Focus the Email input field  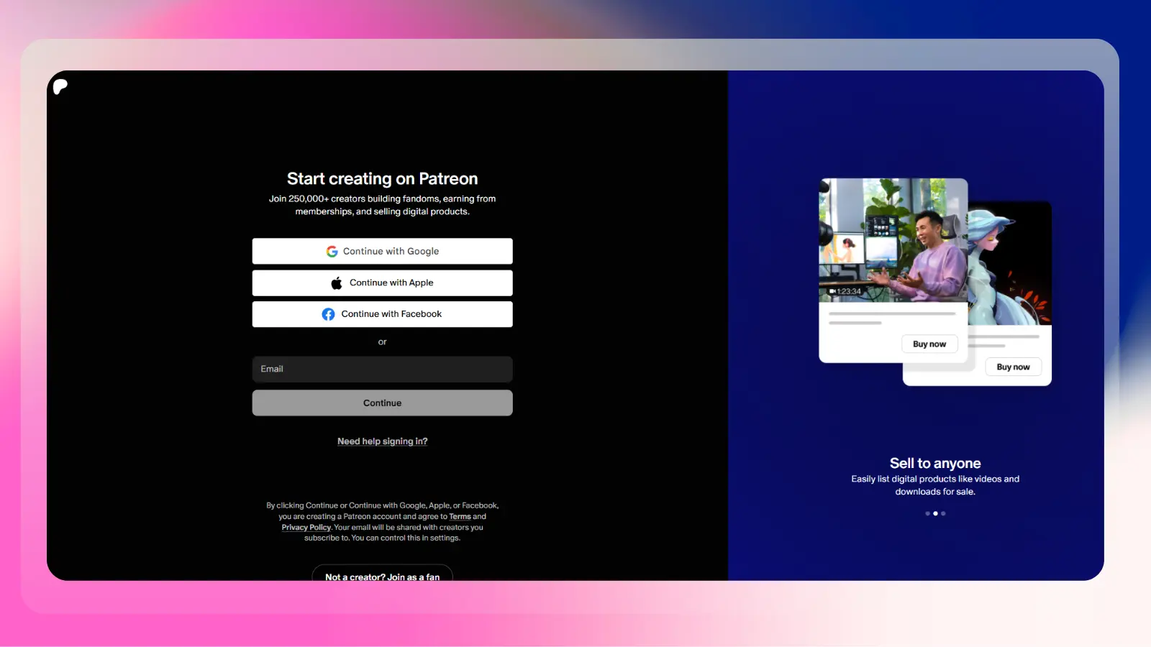(382, 370)
